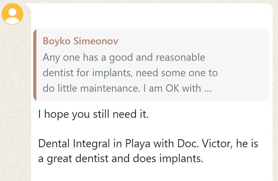Click empty space above the quoted reply
This screenshot has width=278, height=181.
(149, 15)
